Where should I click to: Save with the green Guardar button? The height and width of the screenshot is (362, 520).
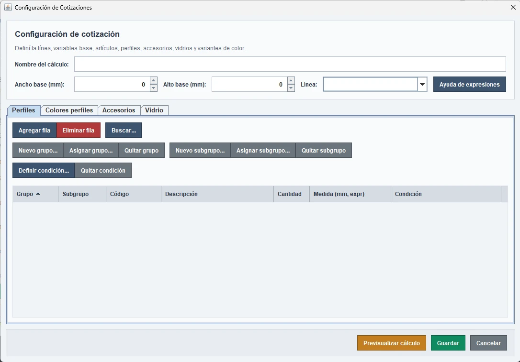coord(448,343)
